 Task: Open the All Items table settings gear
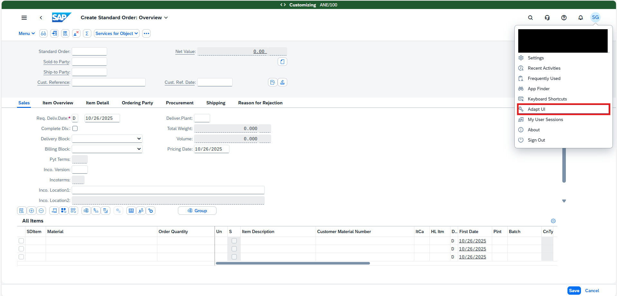[x=553, y=221]
